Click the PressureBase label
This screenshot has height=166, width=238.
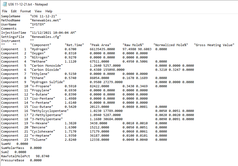tap(13, 160)
